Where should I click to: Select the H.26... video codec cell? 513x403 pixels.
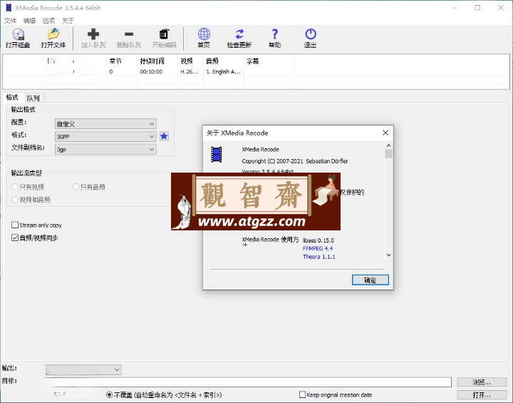[190, 72]
